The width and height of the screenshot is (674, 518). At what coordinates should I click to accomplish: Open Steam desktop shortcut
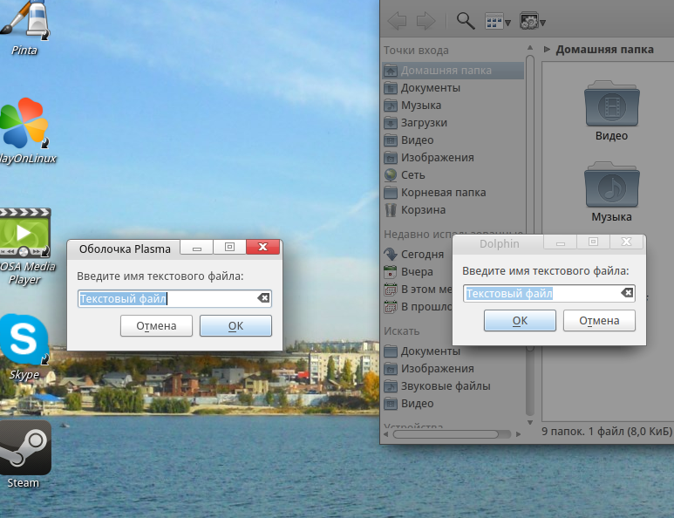[x=25, y=453]
